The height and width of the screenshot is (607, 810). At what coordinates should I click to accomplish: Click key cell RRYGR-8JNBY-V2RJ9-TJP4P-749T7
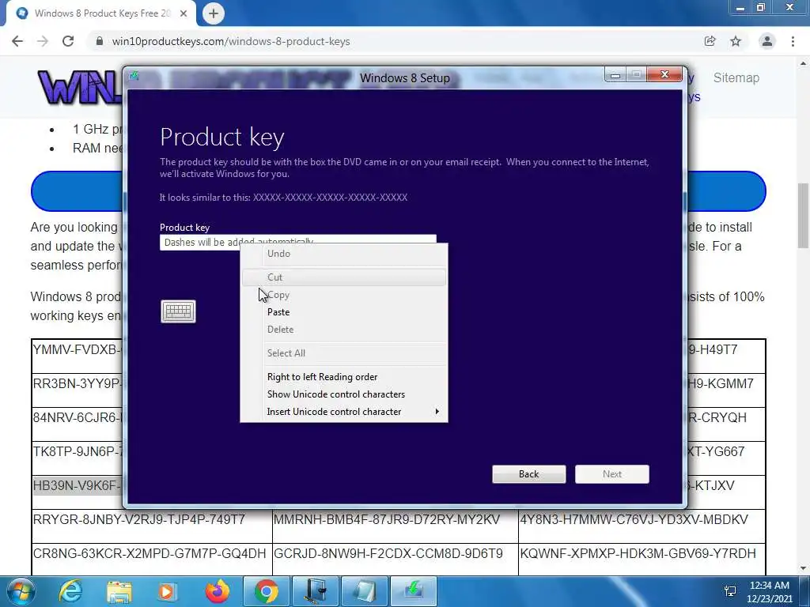[x=152, y=526]
